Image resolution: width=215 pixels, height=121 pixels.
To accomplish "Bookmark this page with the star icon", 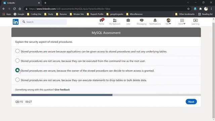I will click(188, 9).
